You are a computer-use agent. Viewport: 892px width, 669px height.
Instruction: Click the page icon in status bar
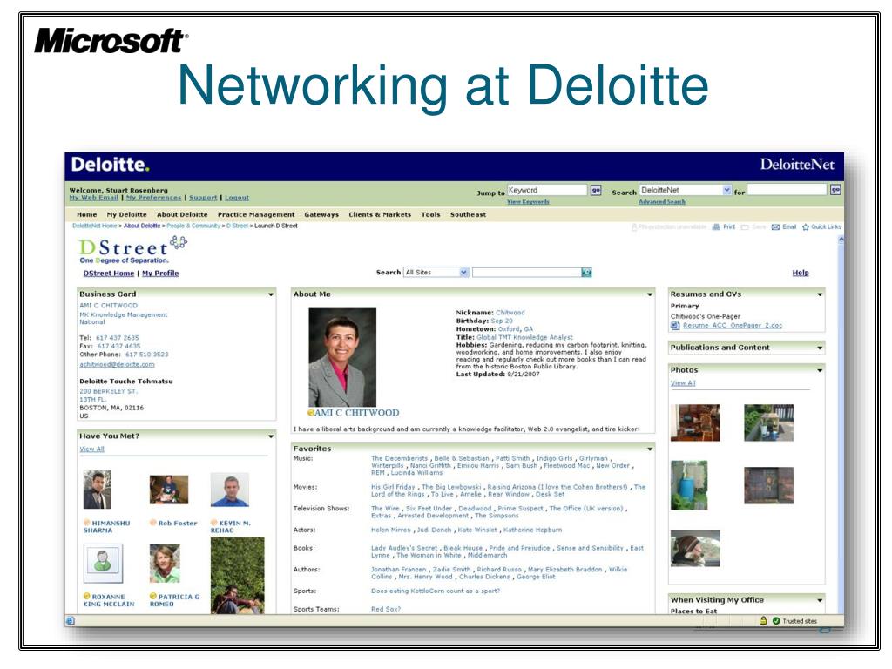[71, 620]
